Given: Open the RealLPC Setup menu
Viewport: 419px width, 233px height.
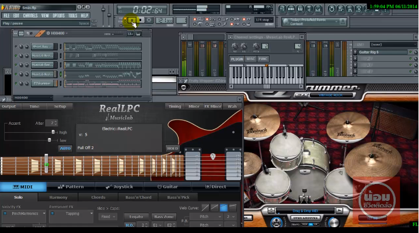Looking at the screenshot, I should [x=60, y=107].
